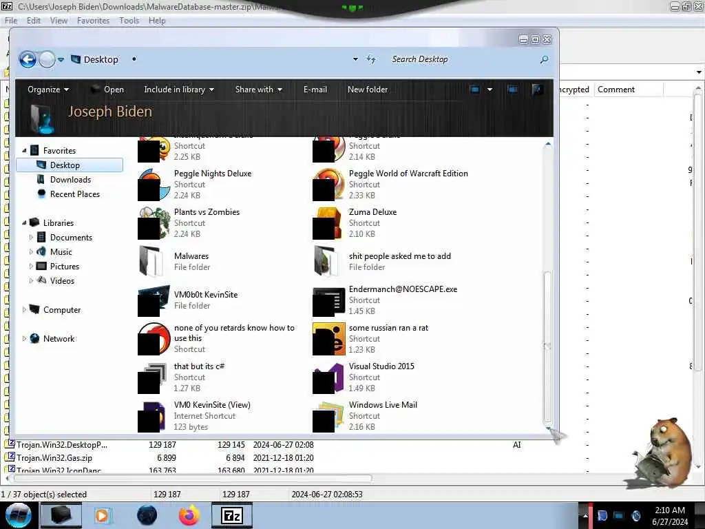Open the Favorites menu in 7-Zip
The image size is (705, 529).
[x=93, y=21]
